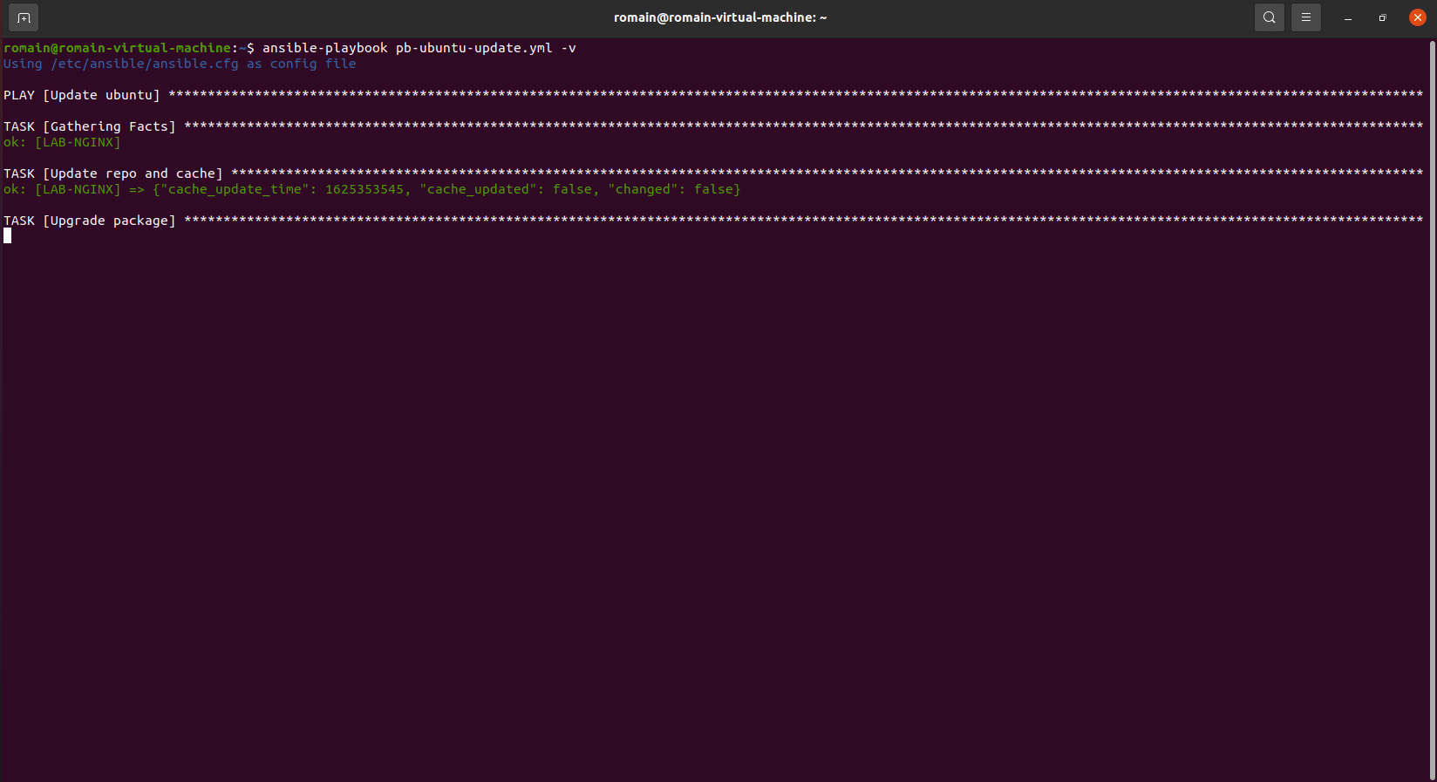Click the ansible-playbook command word
The image size is (1437, 782).
point(324,48)
